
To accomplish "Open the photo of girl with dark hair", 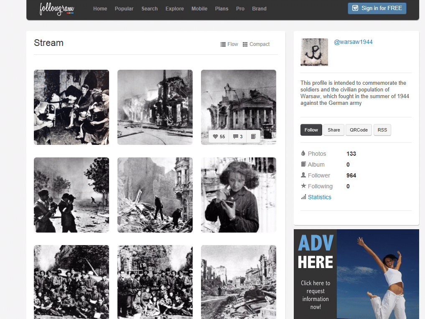I will (x=238, y=195).
